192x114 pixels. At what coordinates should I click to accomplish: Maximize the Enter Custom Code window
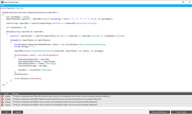183,2
